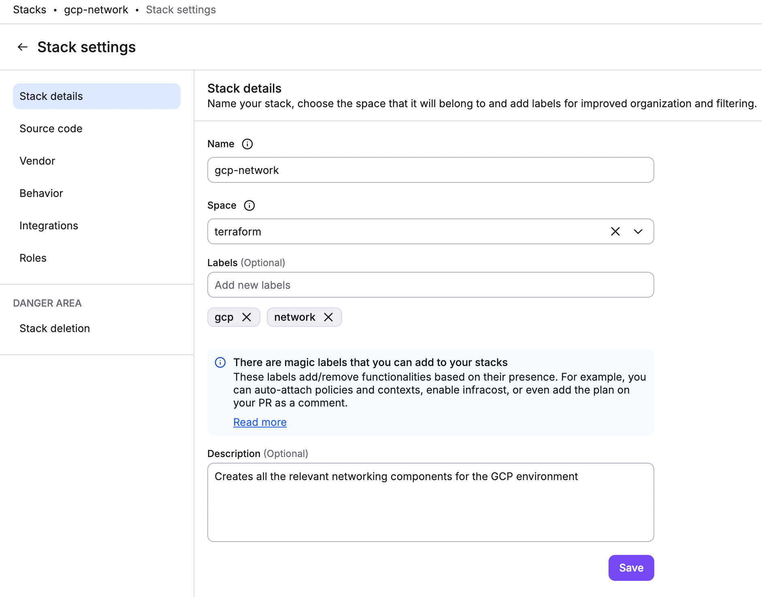The width and height of the screenshot is (762, 597).
Task: Save the stack details
Action: (631, 568)
